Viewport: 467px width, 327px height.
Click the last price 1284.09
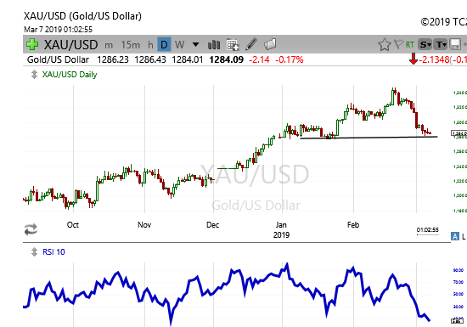coord(227,59)
